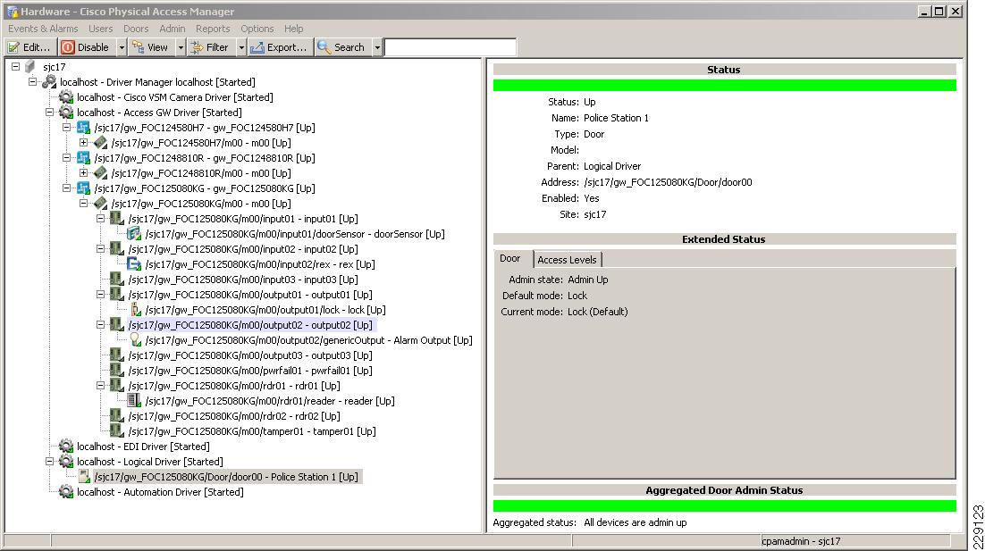Screen dimensions: 985x551
Task: Click the Export toolbar button
Action: click(x=280, y=47)
